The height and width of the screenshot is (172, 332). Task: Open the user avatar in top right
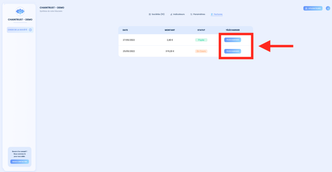tap(328, 8)
